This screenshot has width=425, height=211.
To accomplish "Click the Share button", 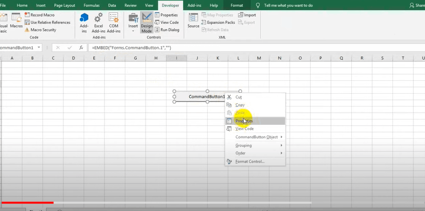I will tap(418, 5).
